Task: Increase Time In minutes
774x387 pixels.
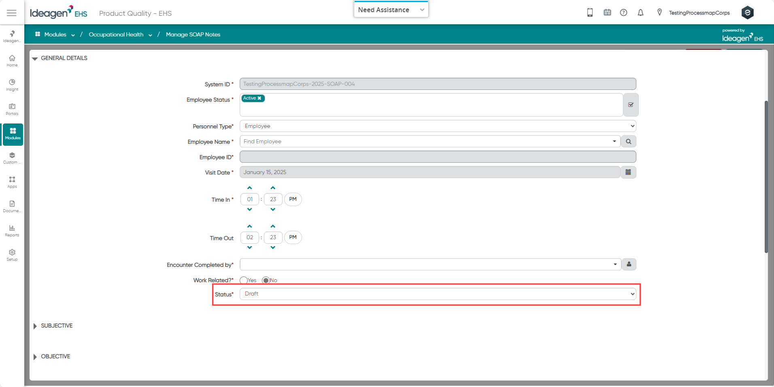Action: point(273,188)
